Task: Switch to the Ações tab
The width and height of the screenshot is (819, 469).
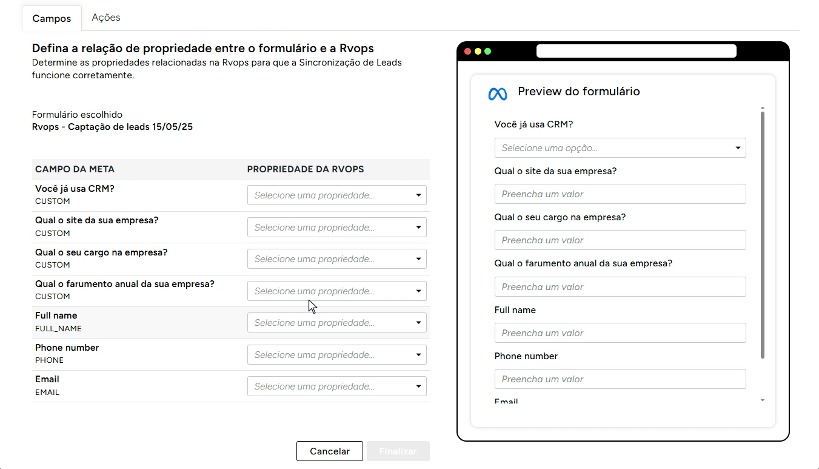Action: [x=106, y=18]
